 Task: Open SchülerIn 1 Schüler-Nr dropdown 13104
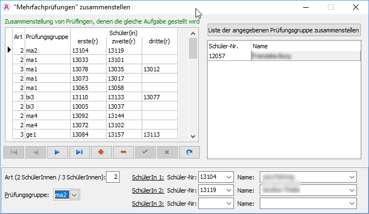229,177
